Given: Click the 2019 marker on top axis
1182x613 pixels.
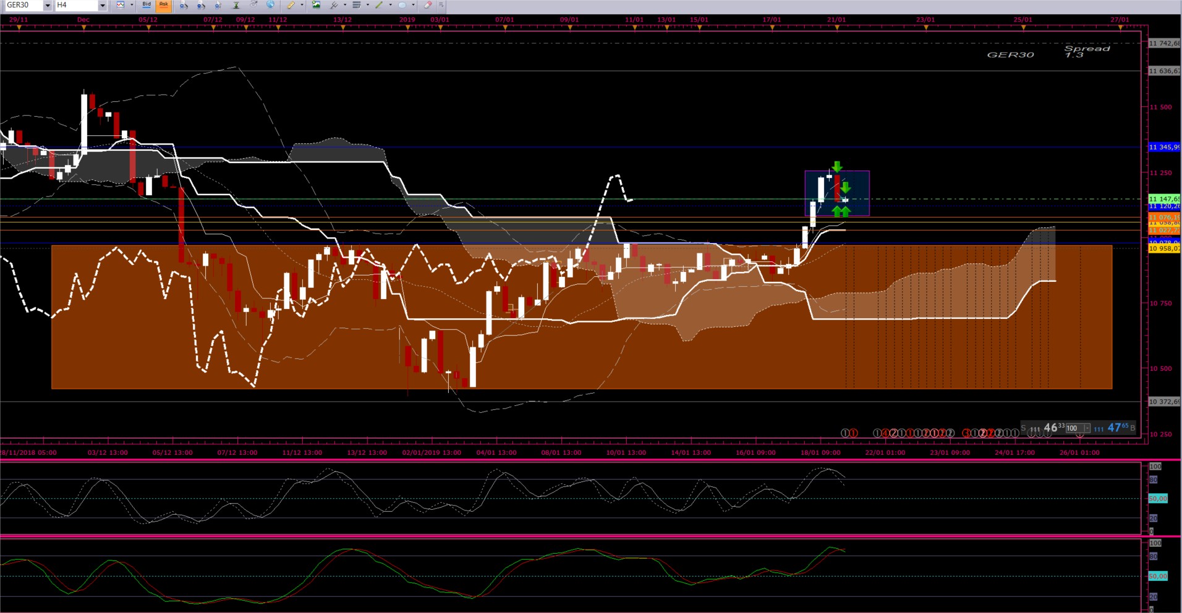Looking at the screenshot, I should 407,20.
